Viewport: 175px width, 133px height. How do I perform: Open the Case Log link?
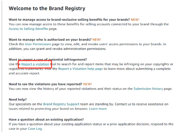pyautogui.click(x=35, y=129)
